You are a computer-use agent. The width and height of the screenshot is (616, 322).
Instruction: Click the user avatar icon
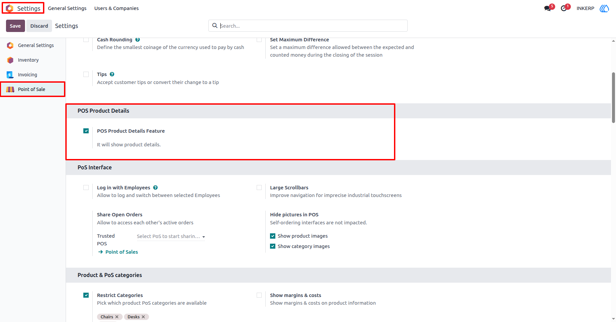[x=604, y=8]
